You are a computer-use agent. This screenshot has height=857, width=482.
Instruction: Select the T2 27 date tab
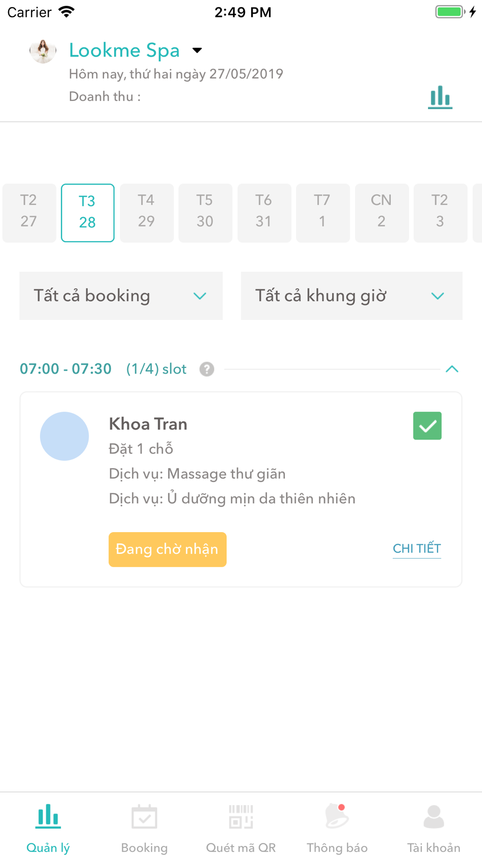click(x=29, y=213)
